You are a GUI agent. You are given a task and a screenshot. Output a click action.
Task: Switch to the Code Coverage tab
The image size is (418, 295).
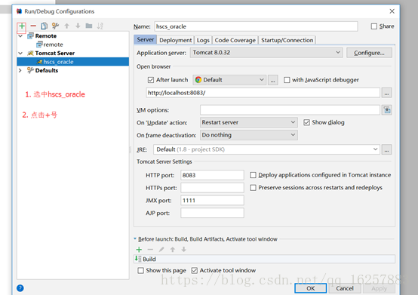point(235,40)
